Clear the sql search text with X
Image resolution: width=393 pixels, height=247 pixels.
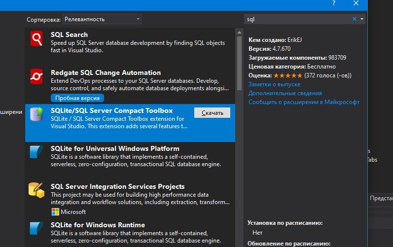pyautogui.click(x=355, y=19)
